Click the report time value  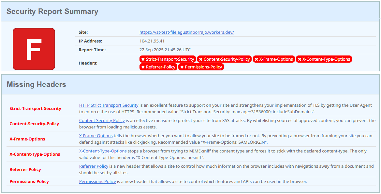point(165,50)
